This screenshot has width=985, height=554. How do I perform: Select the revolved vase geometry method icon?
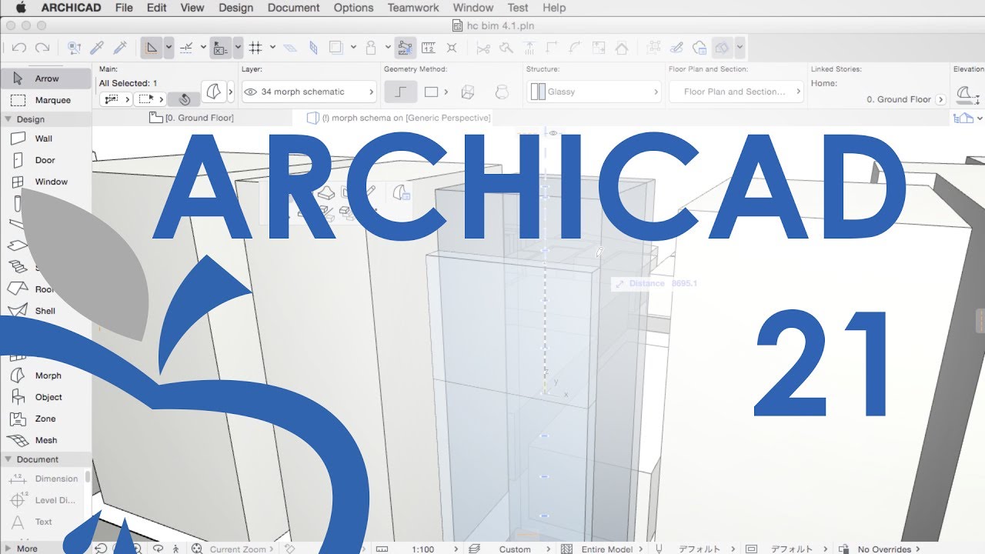click(x=501, y=92)
